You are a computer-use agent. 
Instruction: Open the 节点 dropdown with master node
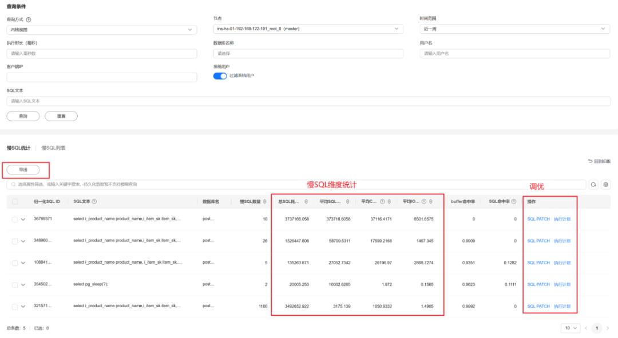pos(308,29)
